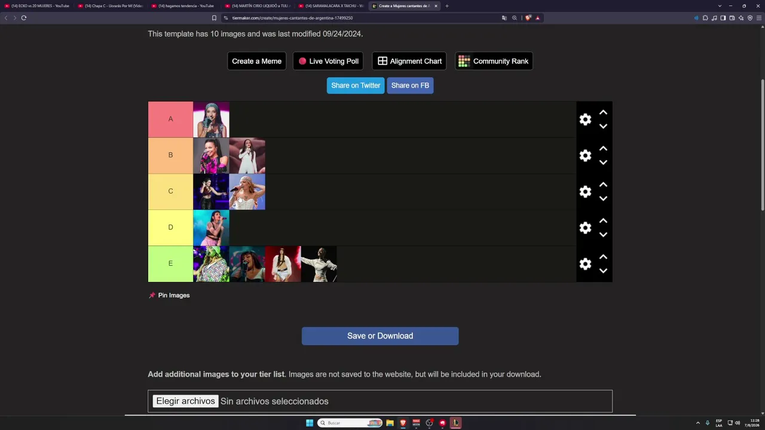Move tier D row up

tap(603, 220)
